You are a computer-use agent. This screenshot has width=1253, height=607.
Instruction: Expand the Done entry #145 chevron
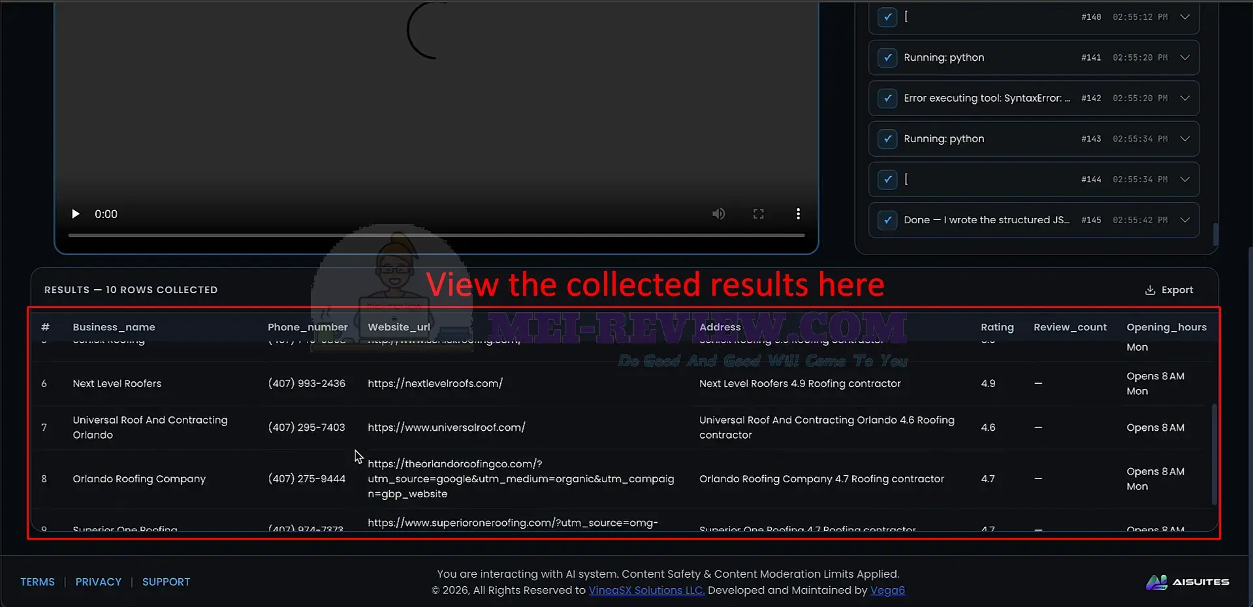click(1184, 220)
